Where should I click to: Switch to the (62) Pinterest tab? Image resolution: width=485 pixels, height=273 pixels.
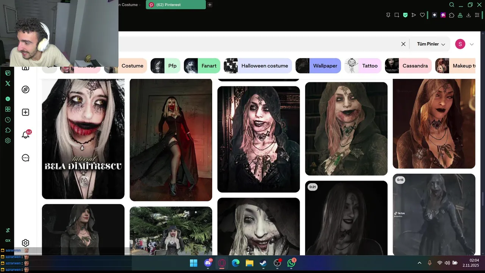pyautogui.click(x=176, y=5)
